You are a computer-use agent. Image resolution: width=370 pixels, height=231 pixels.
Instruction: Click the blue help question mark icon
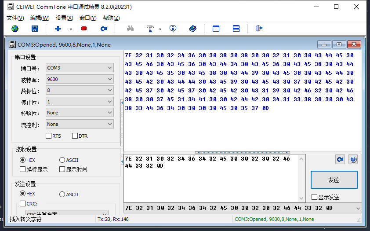353,159
